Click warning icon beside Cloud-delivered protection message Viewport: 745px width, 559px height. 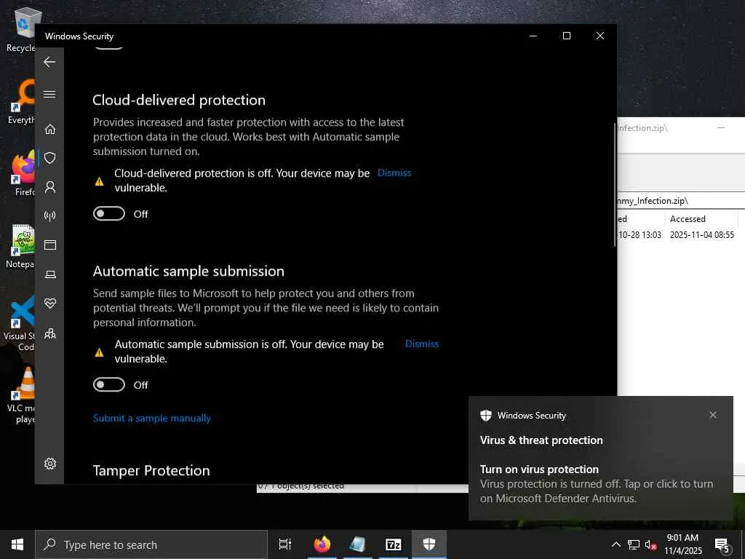click(99, 181)
